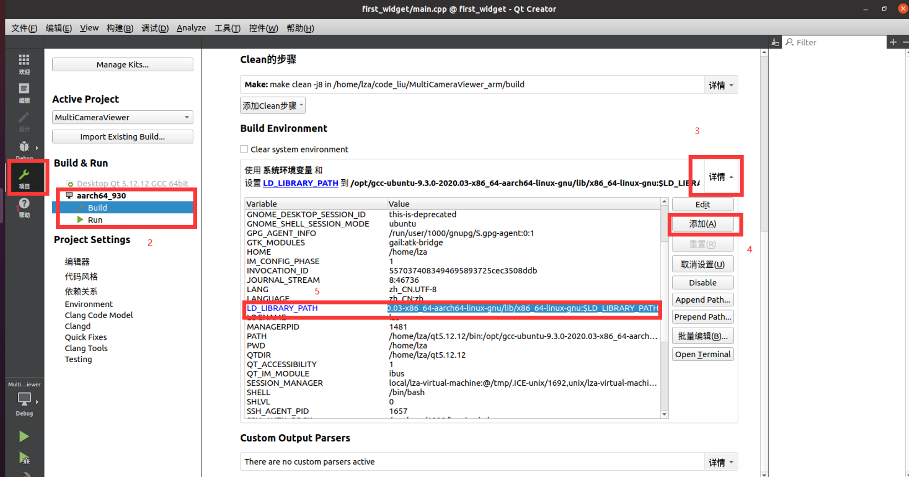Image resolution: width=909 pixels, height=477 pixels.
Task: Open 依赖关系 project settings
Action: pyautogui.click(x=81, y=291)
